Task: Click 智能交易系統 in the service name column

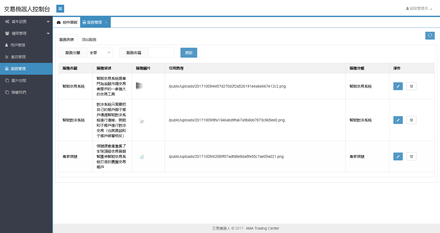Action: pos(74,86)
